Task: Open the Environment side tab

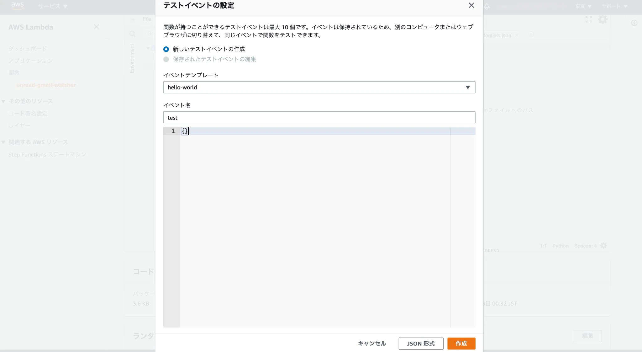Action: (x=132, y=58)
